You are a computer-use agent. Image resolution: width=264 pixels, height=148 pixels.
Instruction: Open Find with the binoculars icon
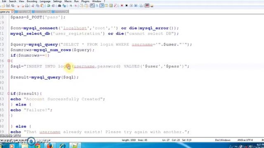click(x=59, y=6)
